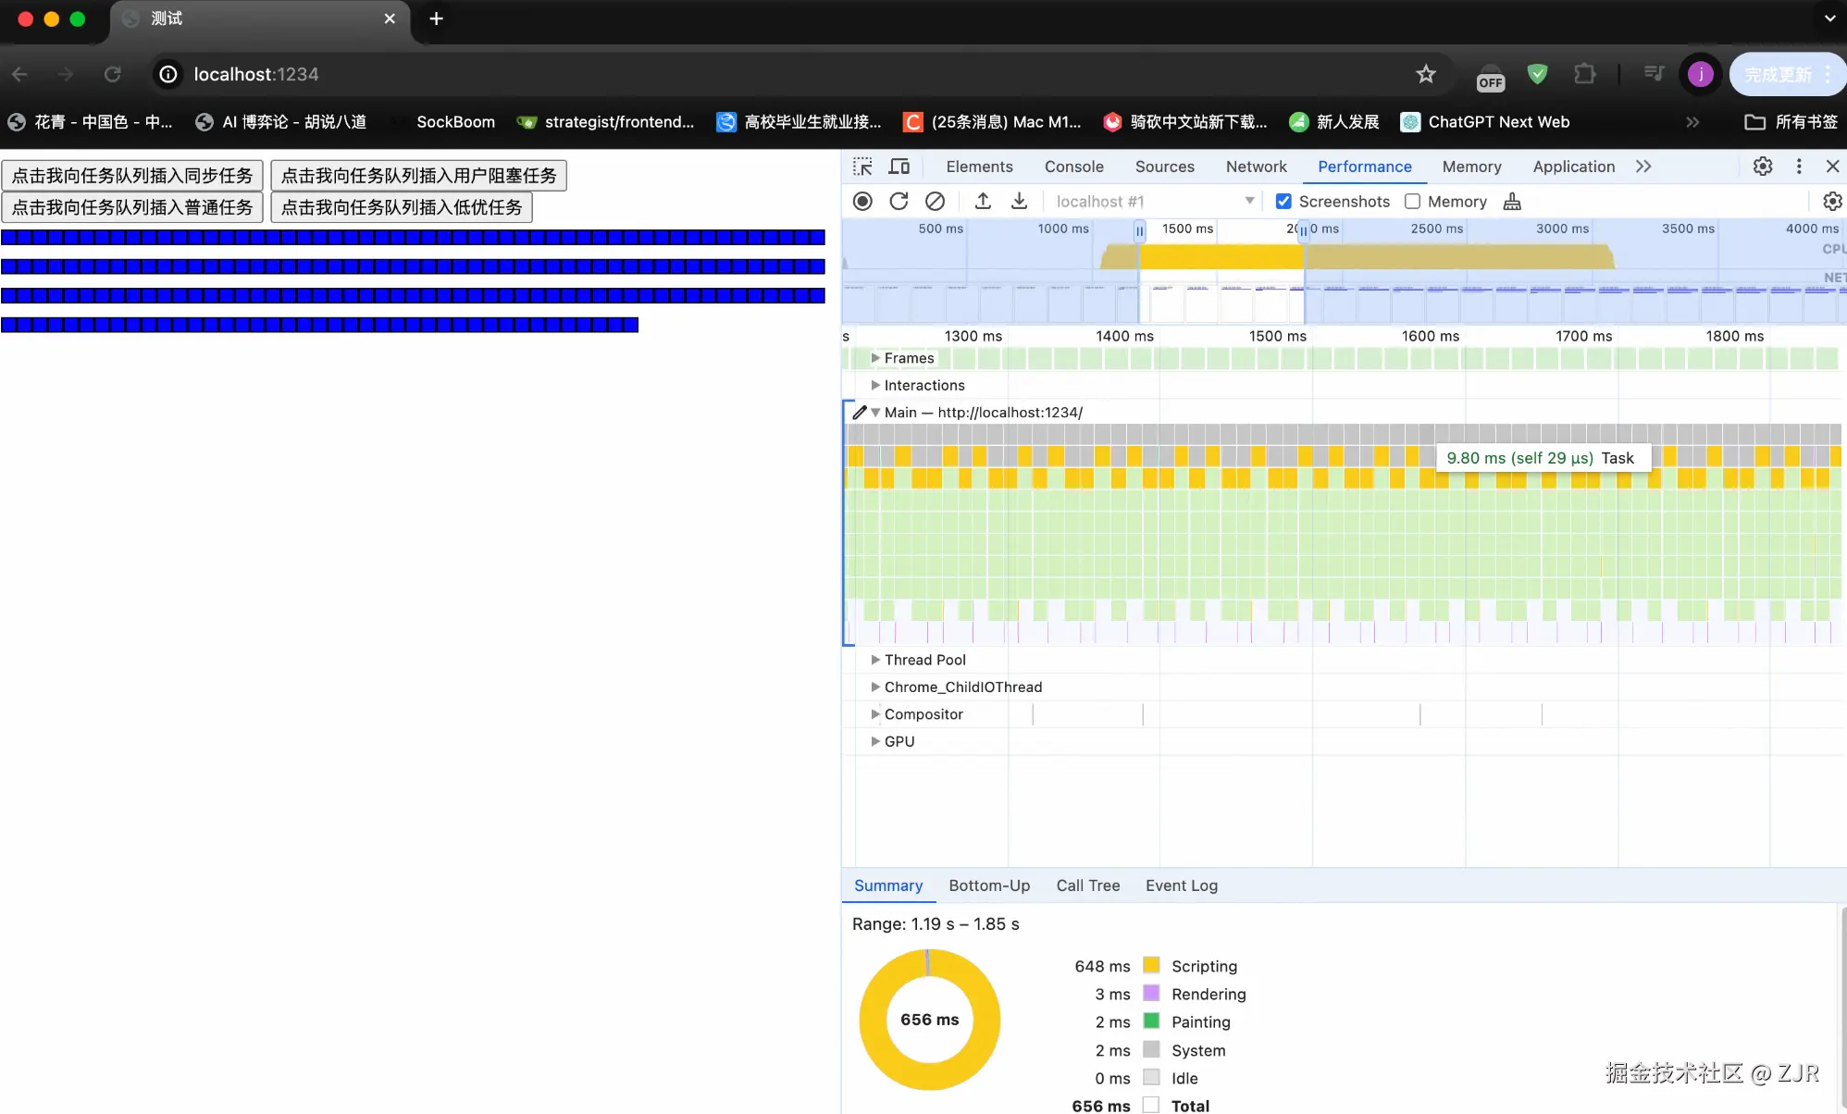Click the left overview range handle
Viewport: 1847px width, 1114px height.
[x=1139, y=230]
